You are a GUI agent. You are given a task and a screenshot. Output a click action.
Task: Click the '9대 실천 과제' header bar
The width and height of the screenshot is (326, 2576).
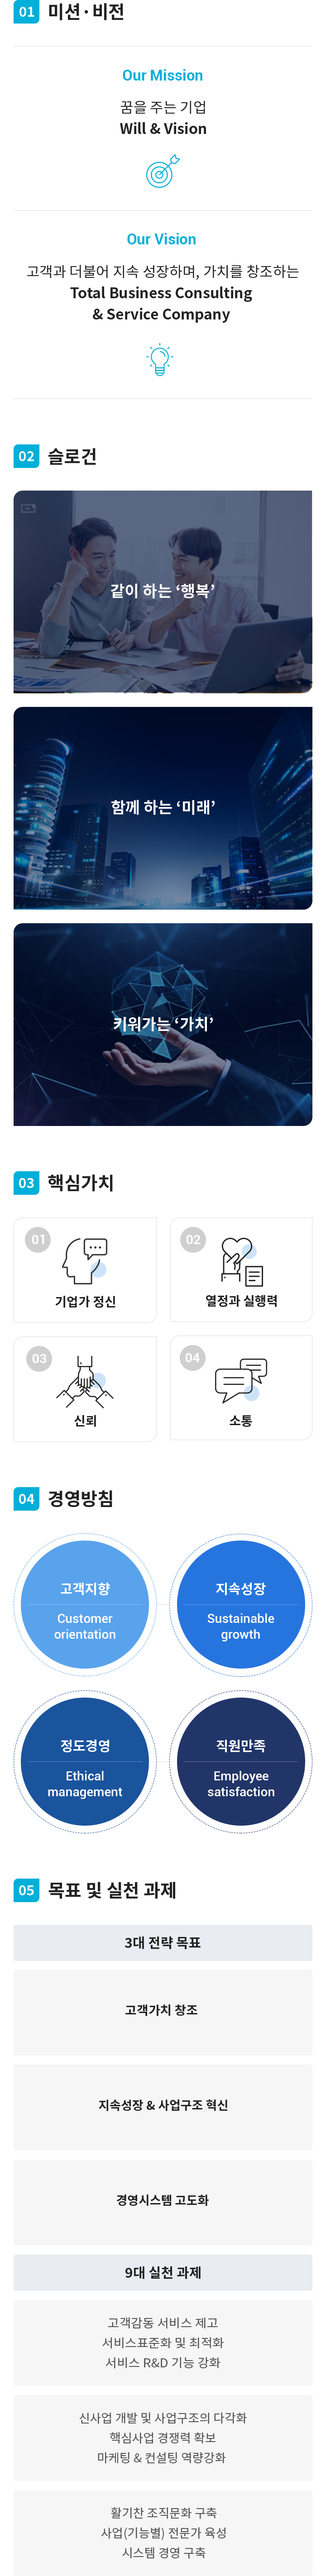pyautogui.click(x=163, y=2272)
